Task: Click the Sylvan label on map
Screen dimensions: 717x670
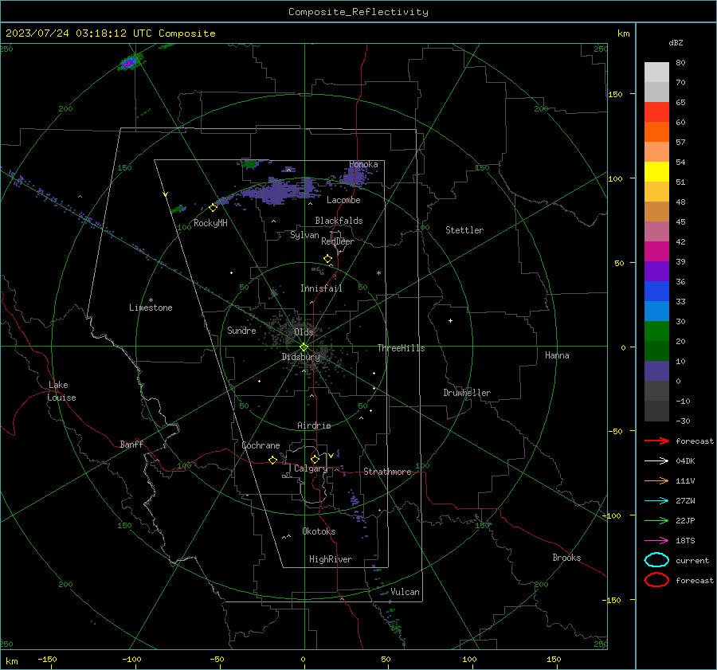Action: (x=304, y=235)
